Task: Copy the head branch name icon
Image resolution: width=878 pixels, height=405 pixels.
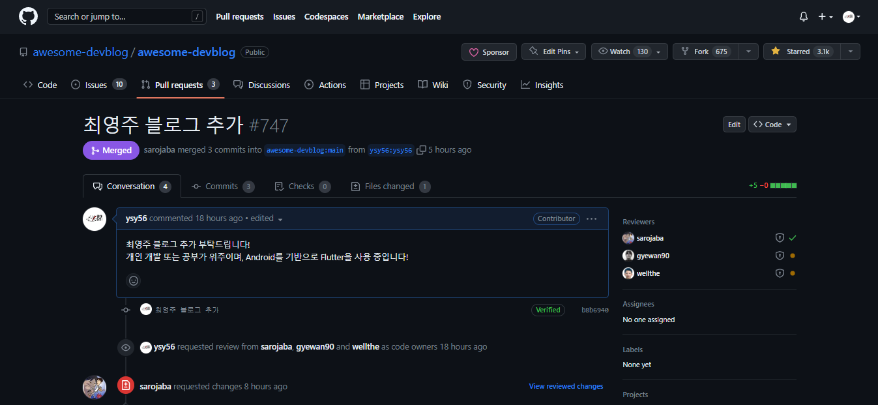Action: coord(421,150)
